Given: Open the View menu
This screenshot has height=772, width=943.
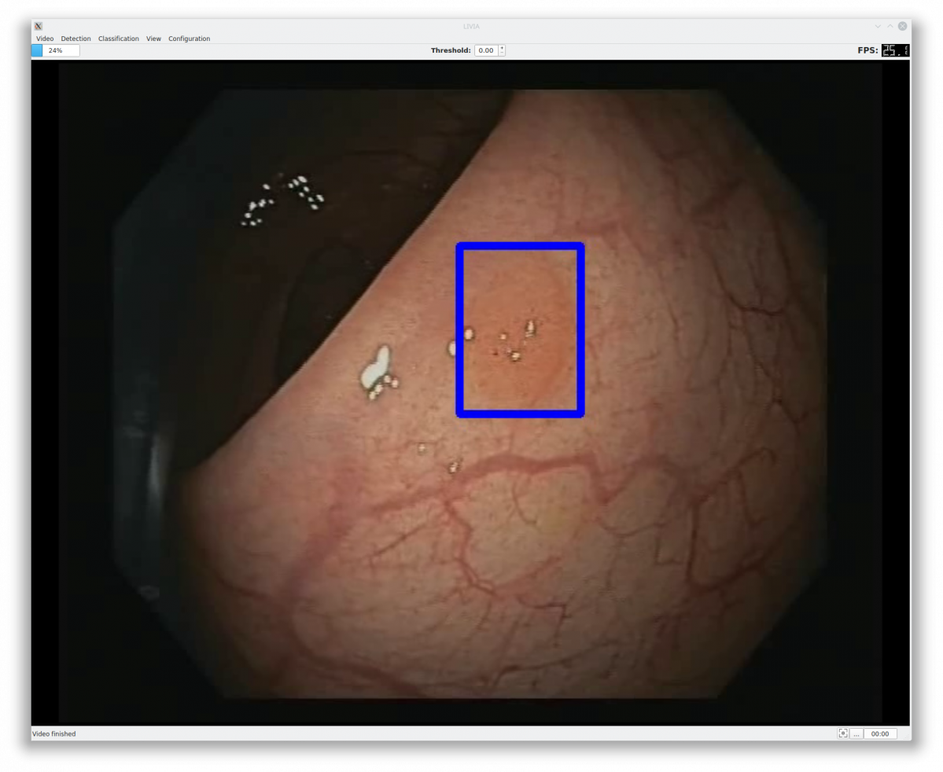Looking at the screenshot, I should [x=153, y=39].
